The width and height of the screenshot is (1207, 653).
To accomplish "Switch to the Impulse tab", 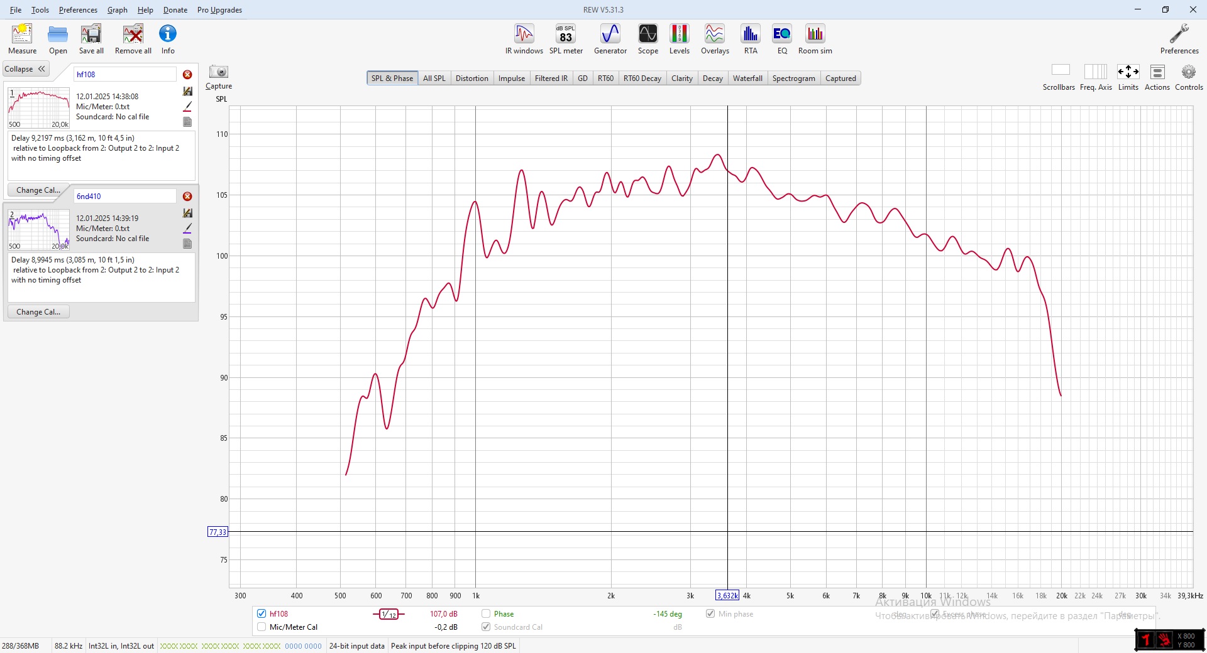I will pos(512,78).
